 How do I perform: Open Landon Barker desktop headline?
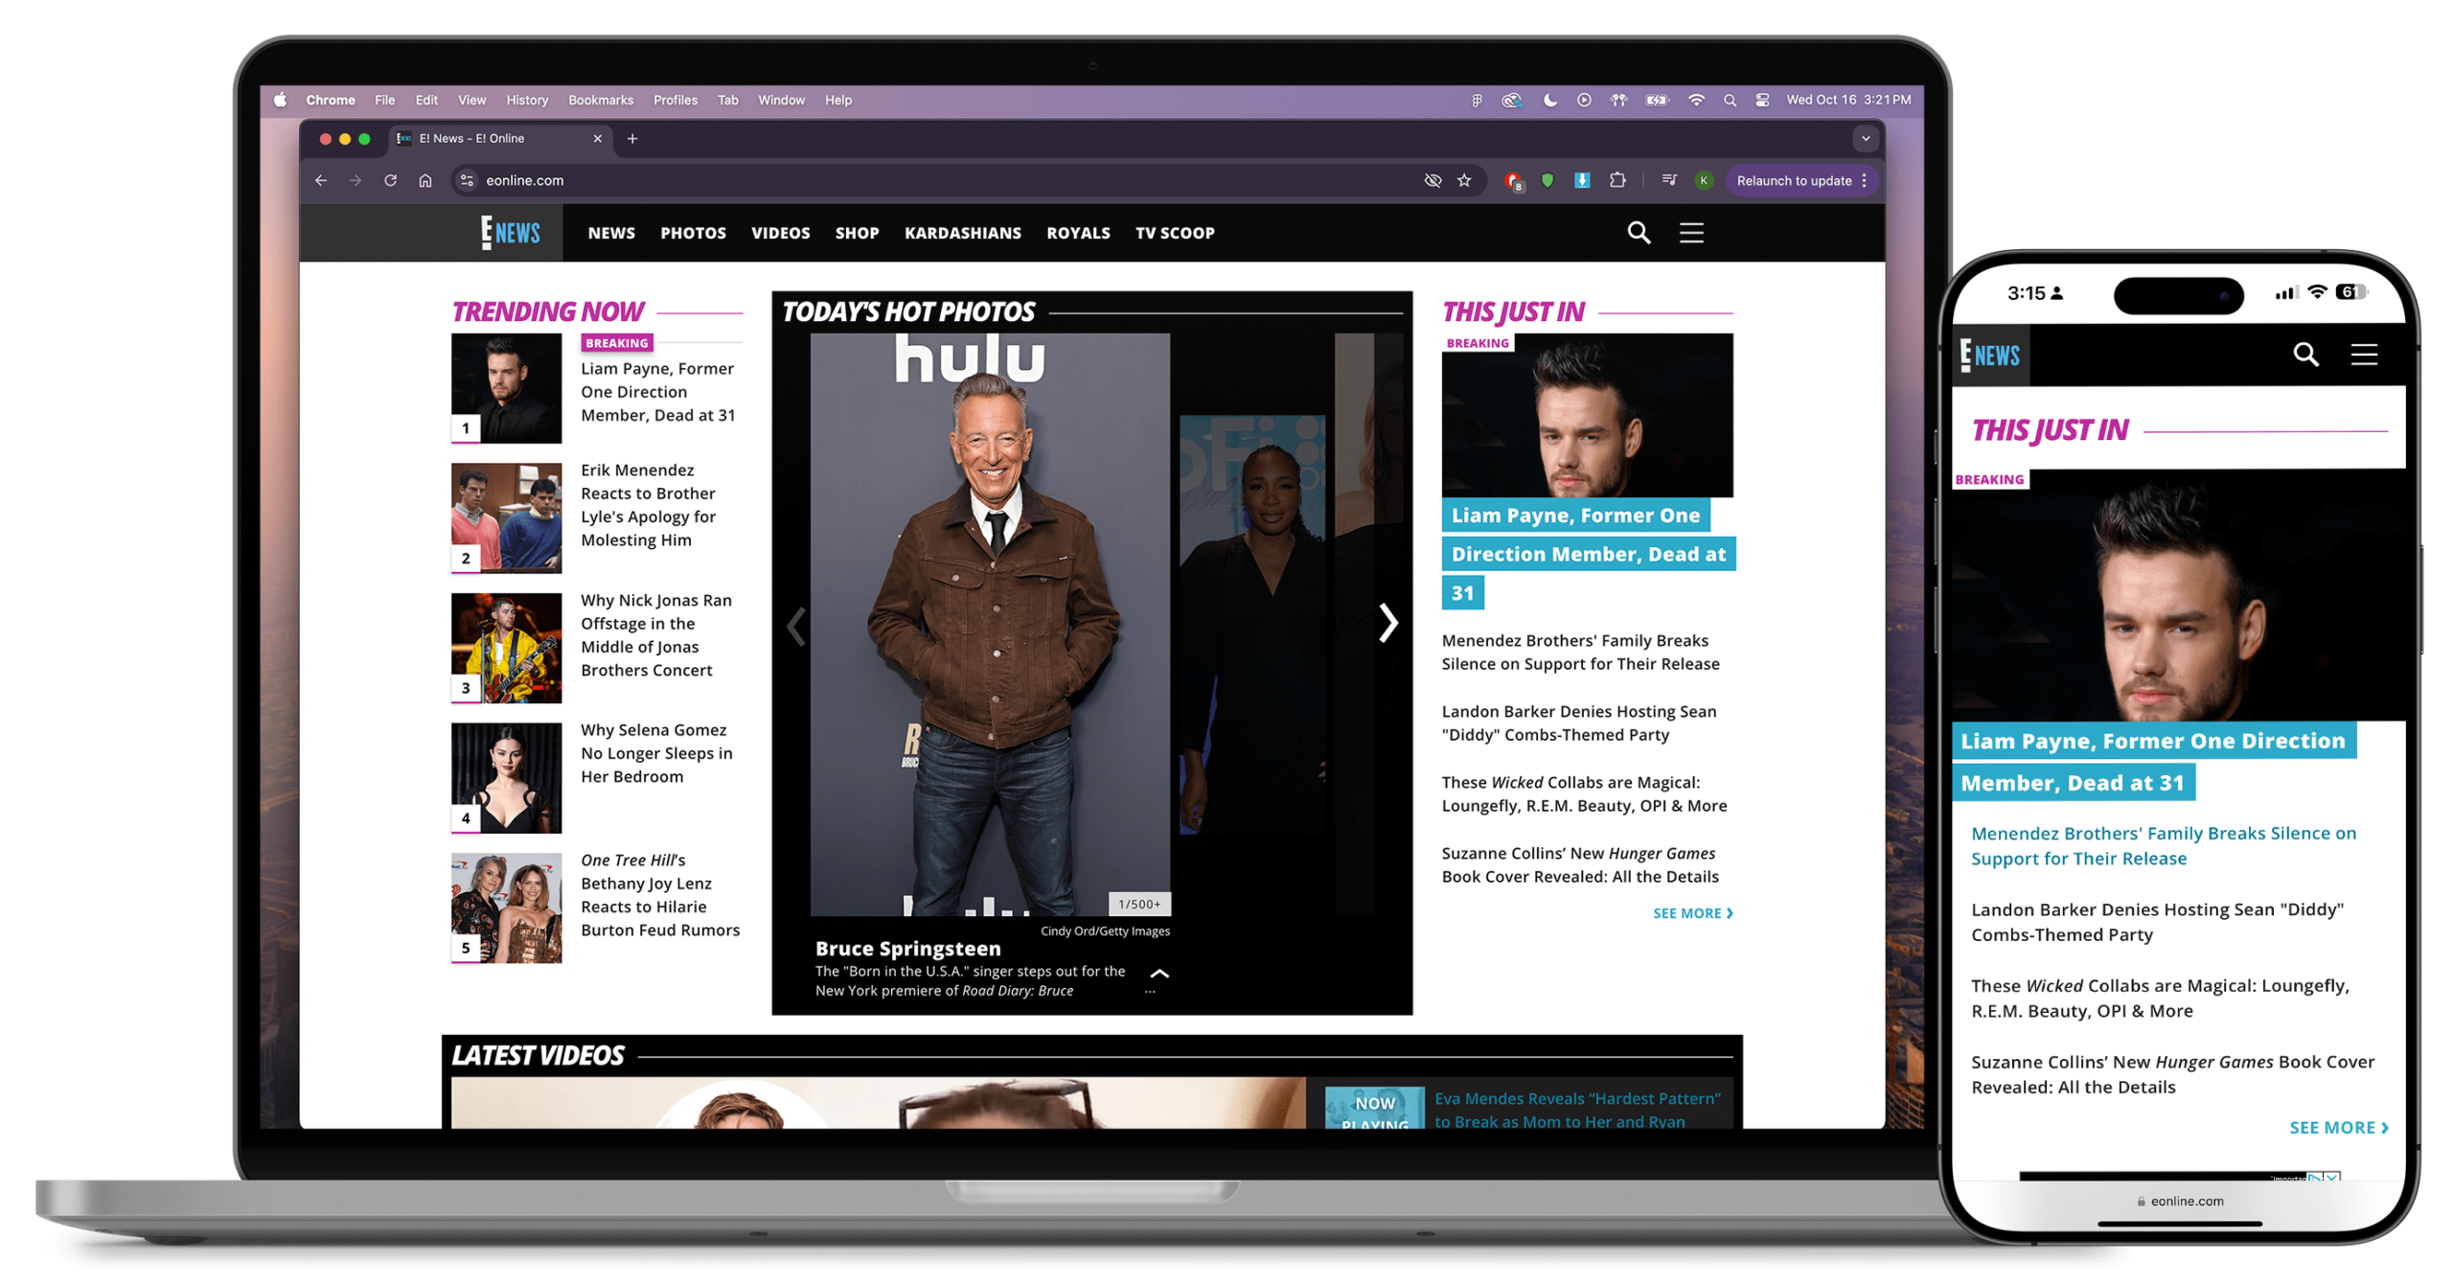pos(1579,723)
